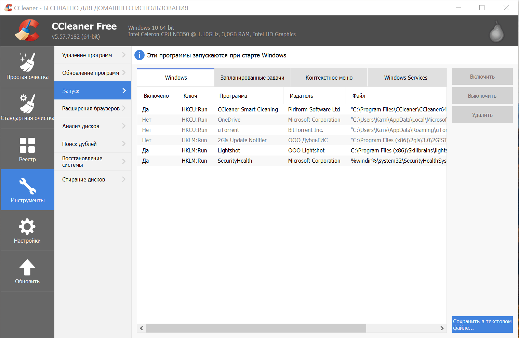Sort by Издатель column header
This screenshot has width=519, height=338.
314,96
